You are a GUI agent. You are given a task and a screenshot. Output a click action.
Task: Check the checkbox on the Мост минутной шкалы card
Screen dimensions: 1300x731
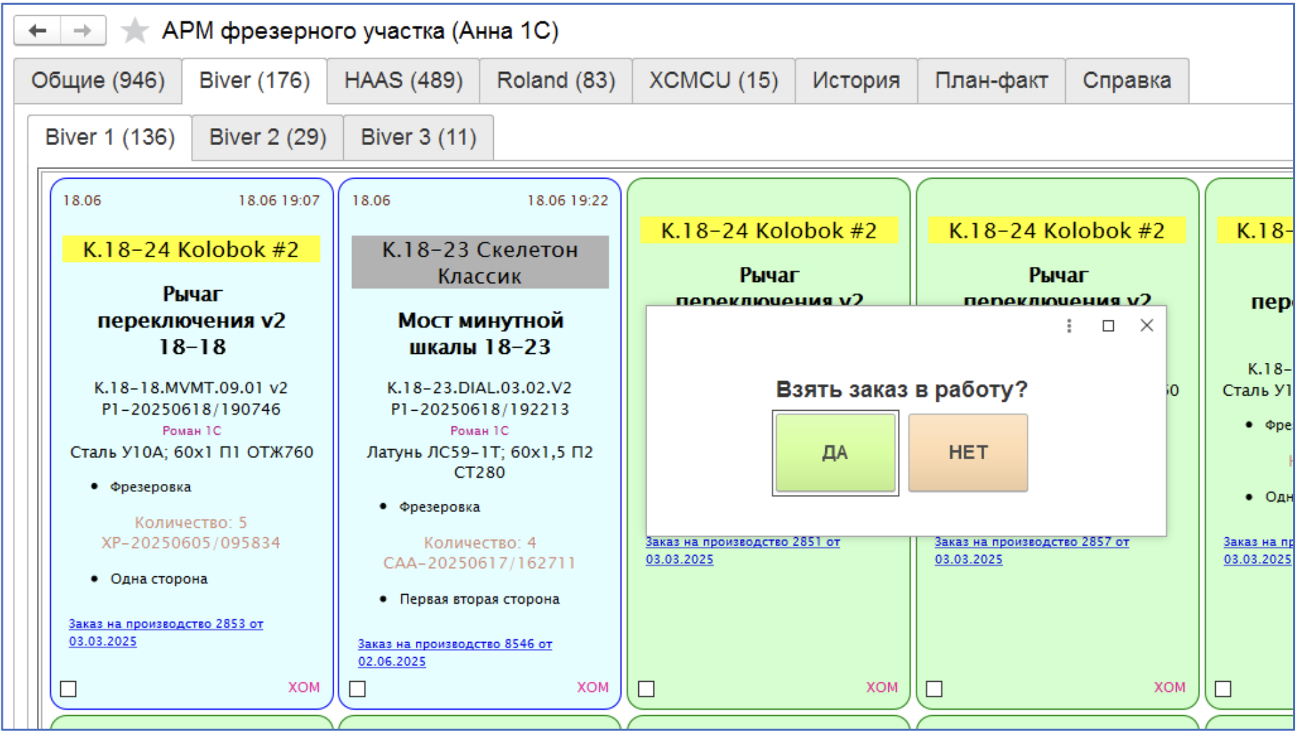[357, 689]
